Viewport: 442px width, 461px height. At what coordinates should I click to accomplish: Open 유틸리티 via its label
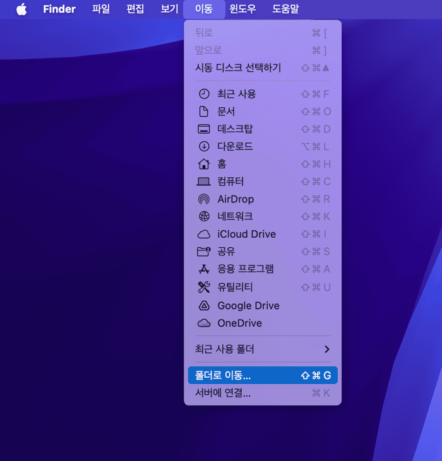(235, 287)
